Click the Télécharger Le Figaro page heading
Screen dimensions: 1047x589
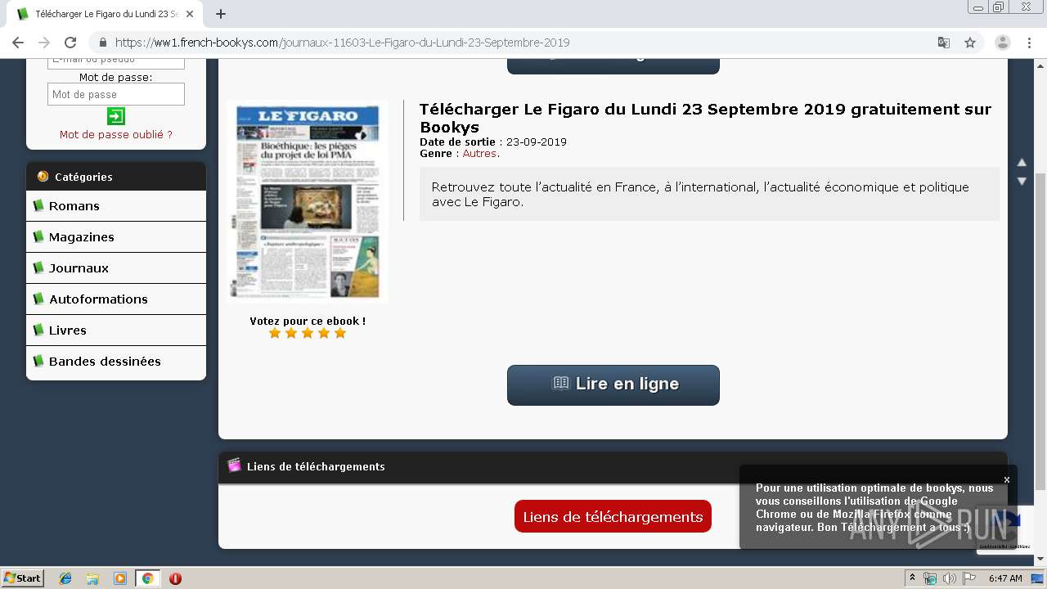click(x=705, y=118)
